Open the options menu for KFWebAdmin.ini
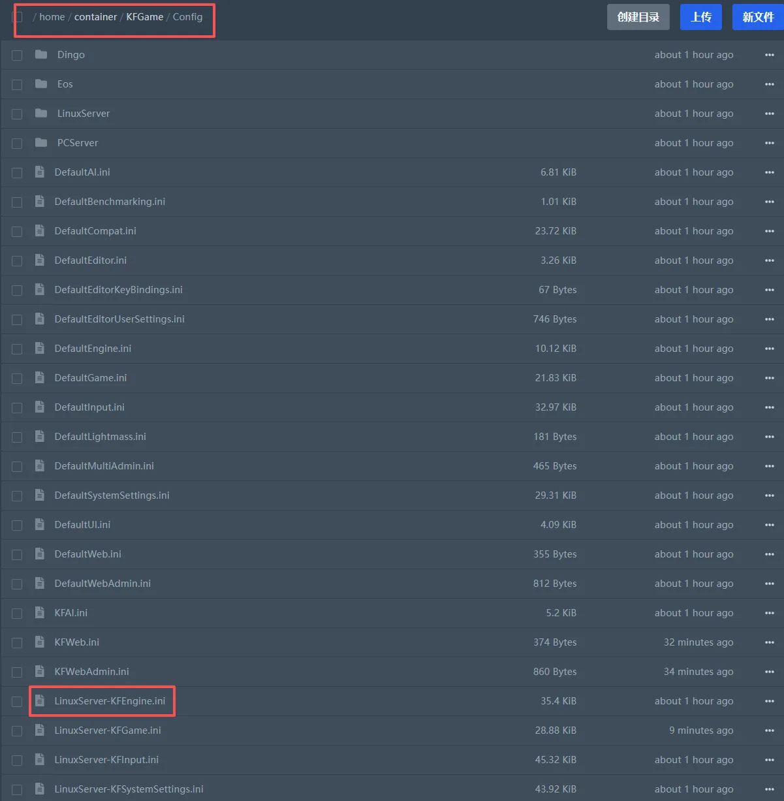784x801 pixels. click(x=769, y=672)
